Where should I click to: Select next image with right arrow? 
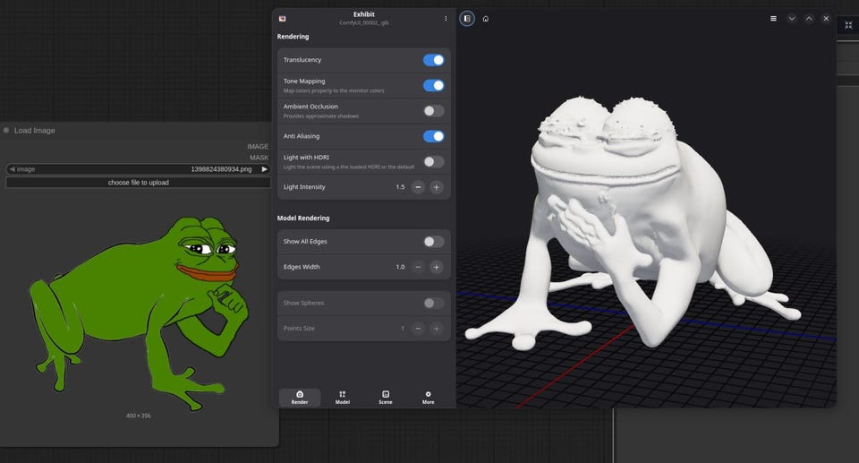[x=264, y=168]
